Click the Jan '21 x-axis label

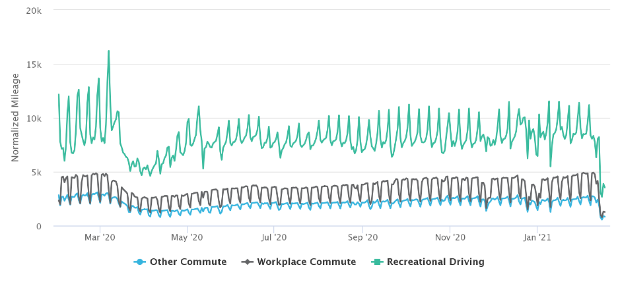click(x=537, y=238)
